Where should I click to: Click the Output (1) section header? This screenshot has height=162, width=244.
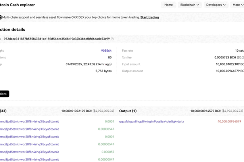point(128,111)
